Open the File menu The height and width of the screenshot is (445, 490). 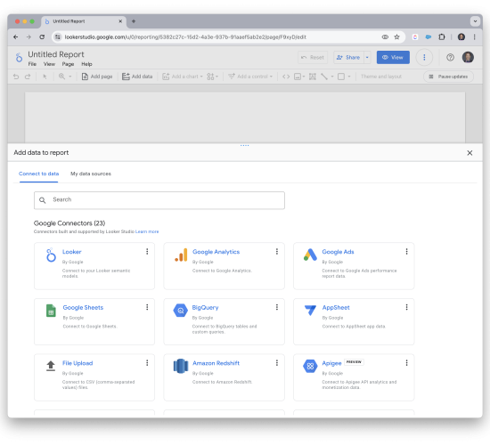(32, 64)
